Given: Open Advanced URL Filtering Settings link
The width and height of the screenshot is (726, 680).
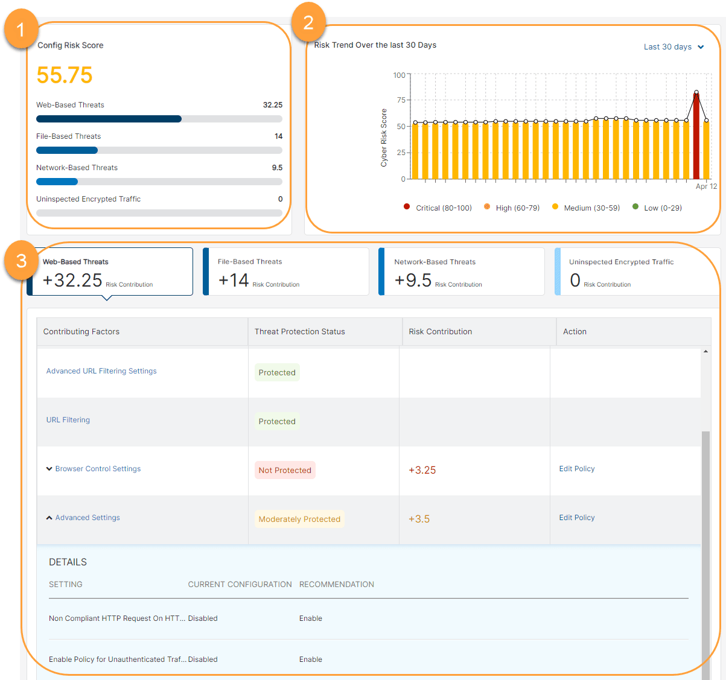Looking at the screenshot, I should point(101,371).
